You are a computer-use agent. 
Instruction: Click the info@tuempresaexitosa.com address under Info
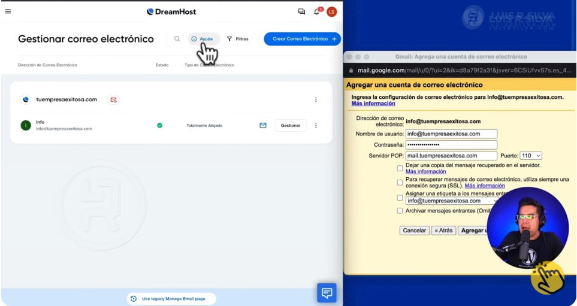(64, 129)
